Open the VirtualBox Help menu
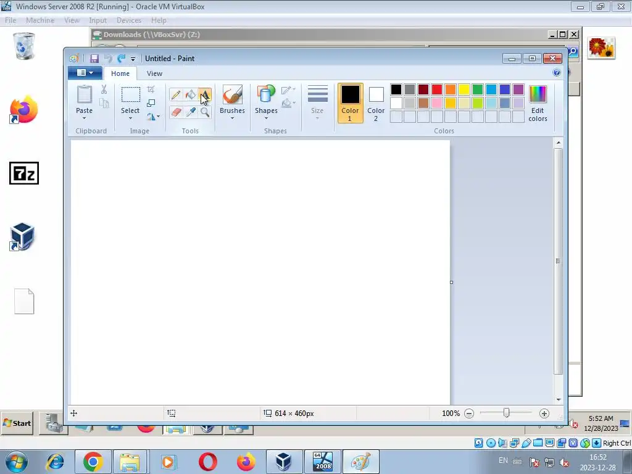 [159, 20]
